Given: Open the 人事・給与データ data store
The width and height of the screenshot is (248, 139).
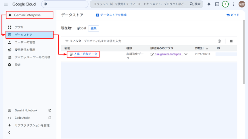Looking at the screenshot, I should [85, 54].
